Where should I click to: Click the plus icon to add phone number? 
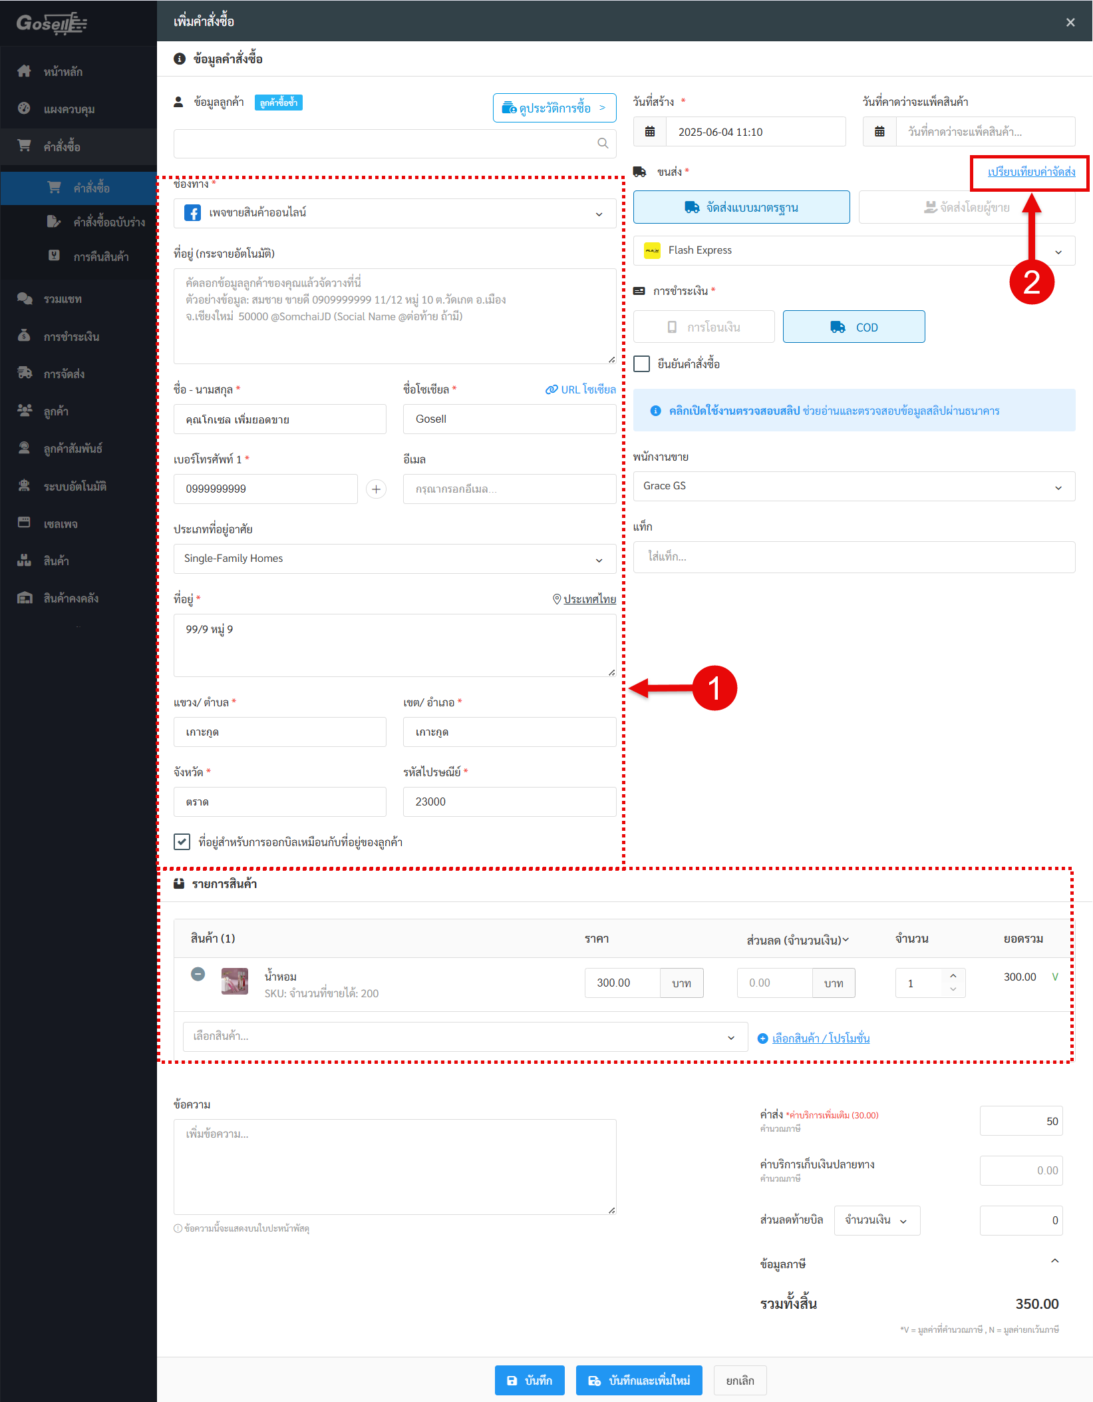click(x=376, y=489)
